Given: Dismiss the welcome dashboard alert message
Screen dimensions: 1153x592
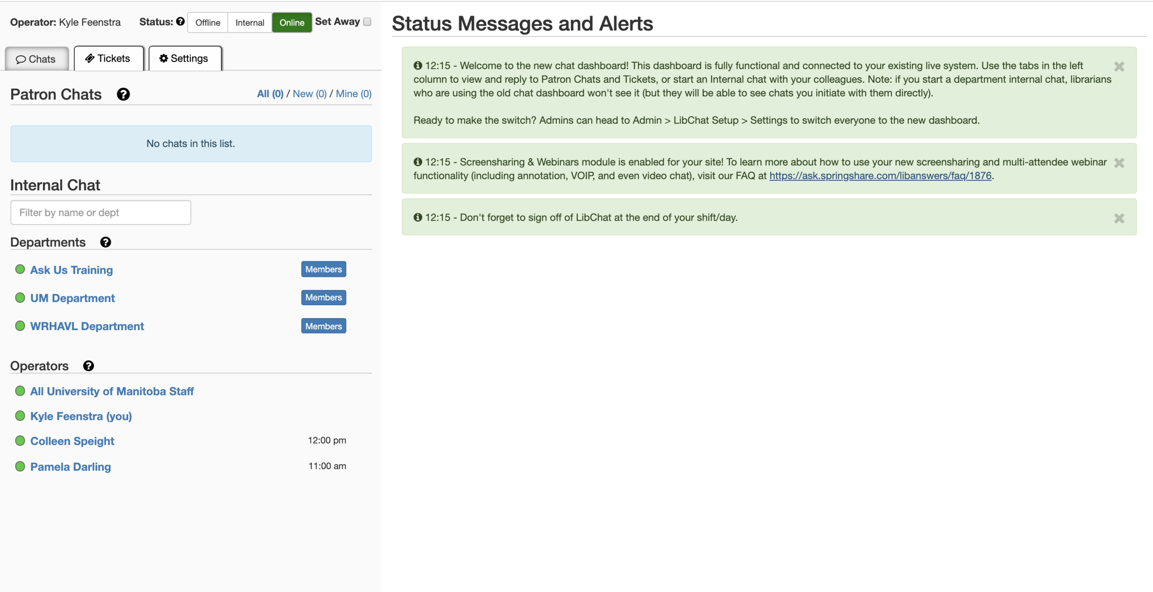Looking at the screenshot, I should (x=1119, y=67).
